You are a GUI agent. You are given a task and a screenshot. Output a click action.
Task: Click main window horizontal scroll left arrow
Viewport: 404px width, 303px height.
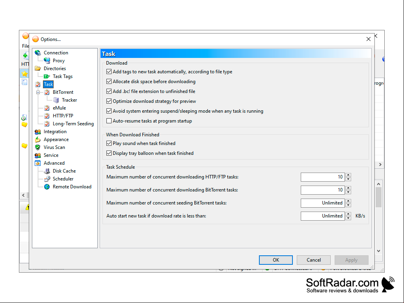(23, 195)
